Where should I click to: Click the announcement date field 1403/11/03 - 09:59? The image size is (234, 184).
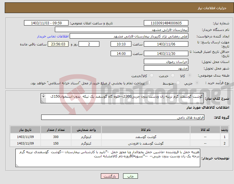pos(46,23)
